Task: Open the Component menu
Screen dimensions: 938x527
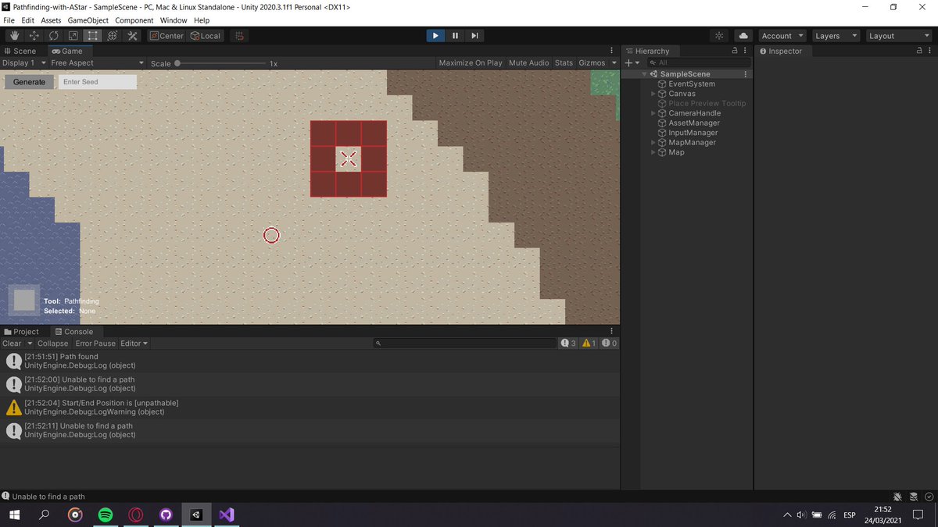Action: pos(134,20)
